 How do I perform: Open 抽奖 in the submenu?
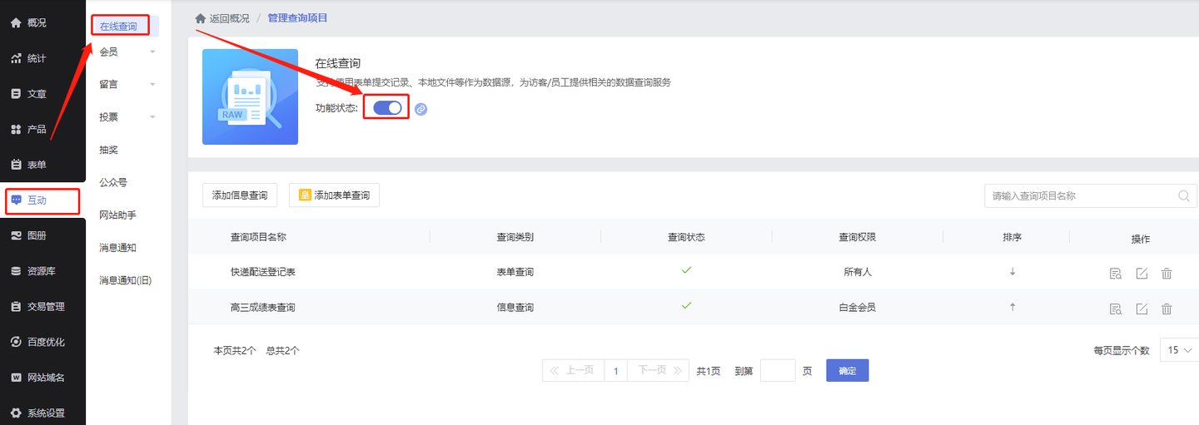coord(108,150)
